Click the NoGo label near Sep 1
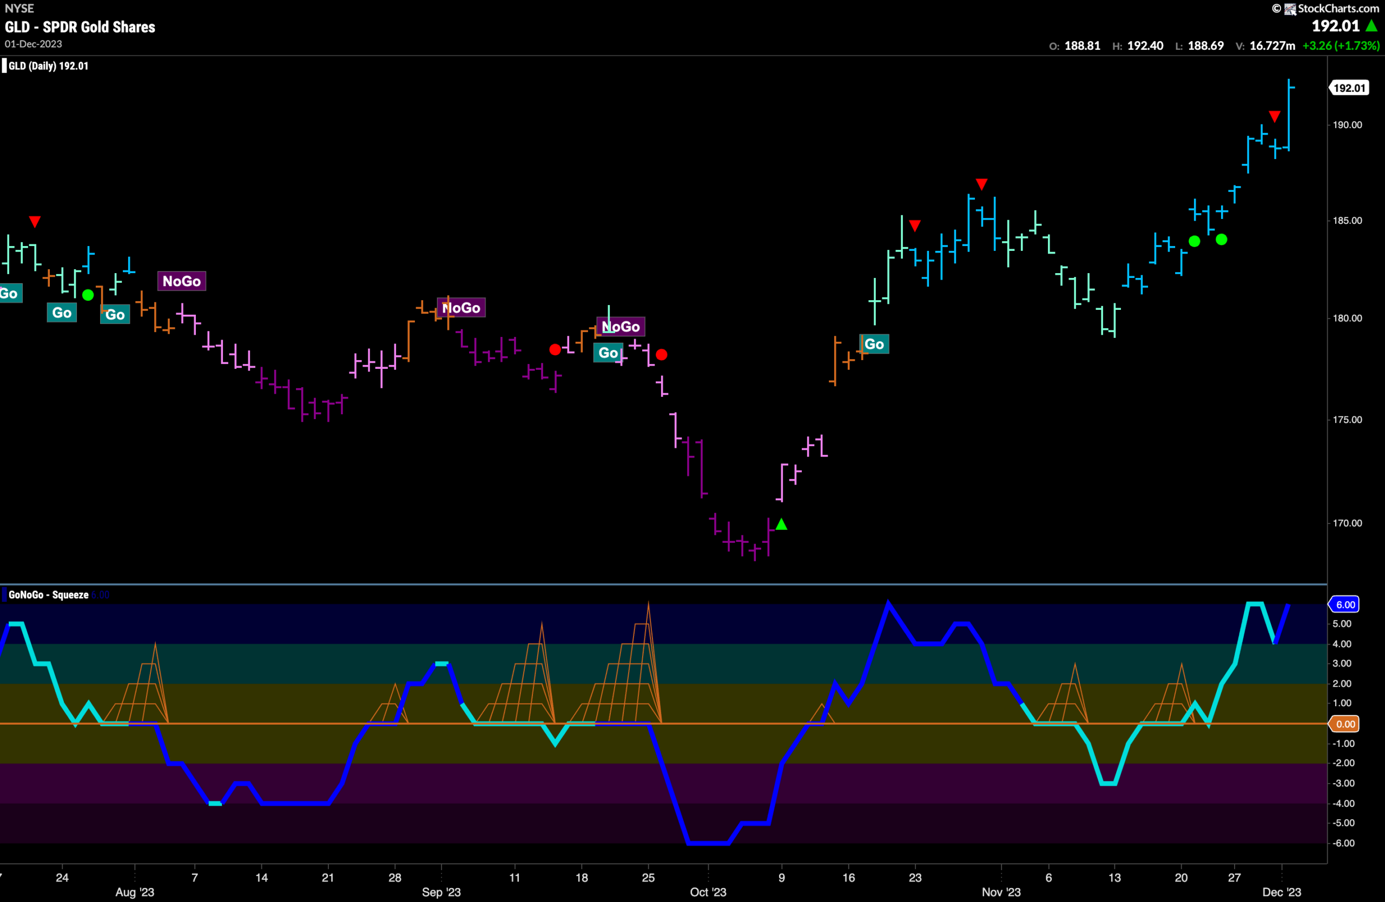The height and width of the screenshot is (902, 1385). point(461,308)
